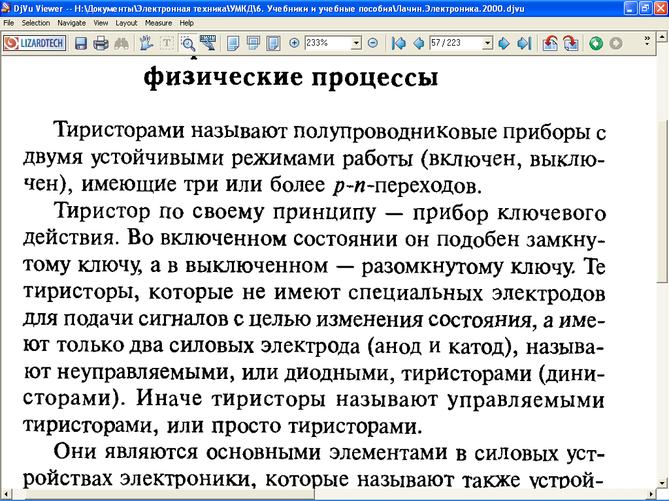Viewport: 669px width, 501px height.
Task: Click the DjVu Viewer title bar icon
Action: (x=6, y=8)
